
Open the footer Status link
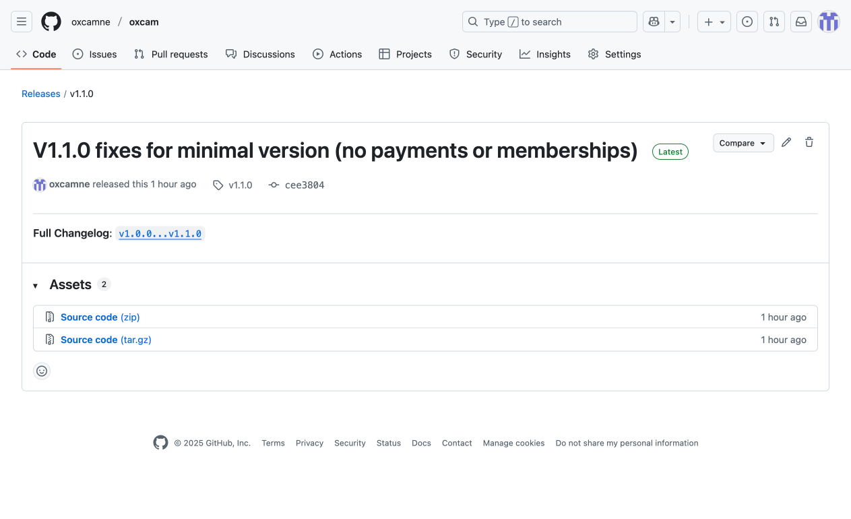pos(389,443)
